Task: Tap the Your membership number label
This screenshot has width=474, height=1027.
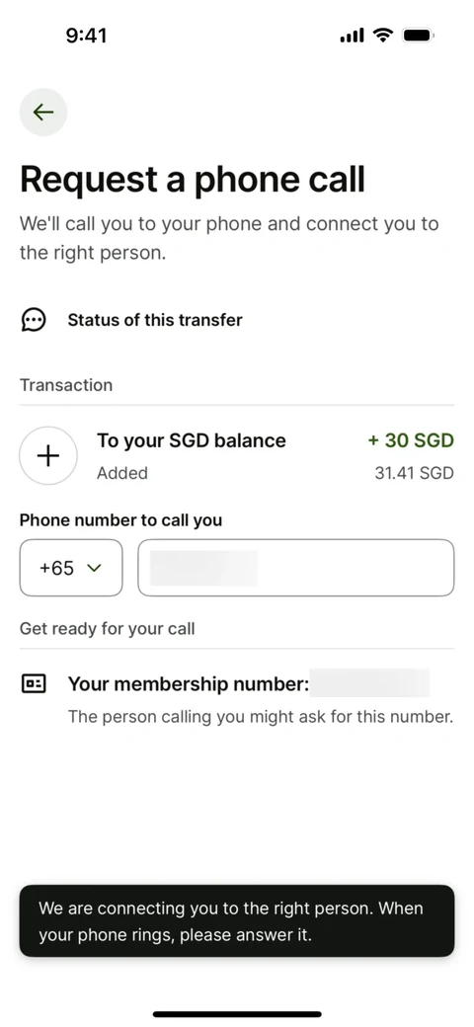Action: pos(189,684)
